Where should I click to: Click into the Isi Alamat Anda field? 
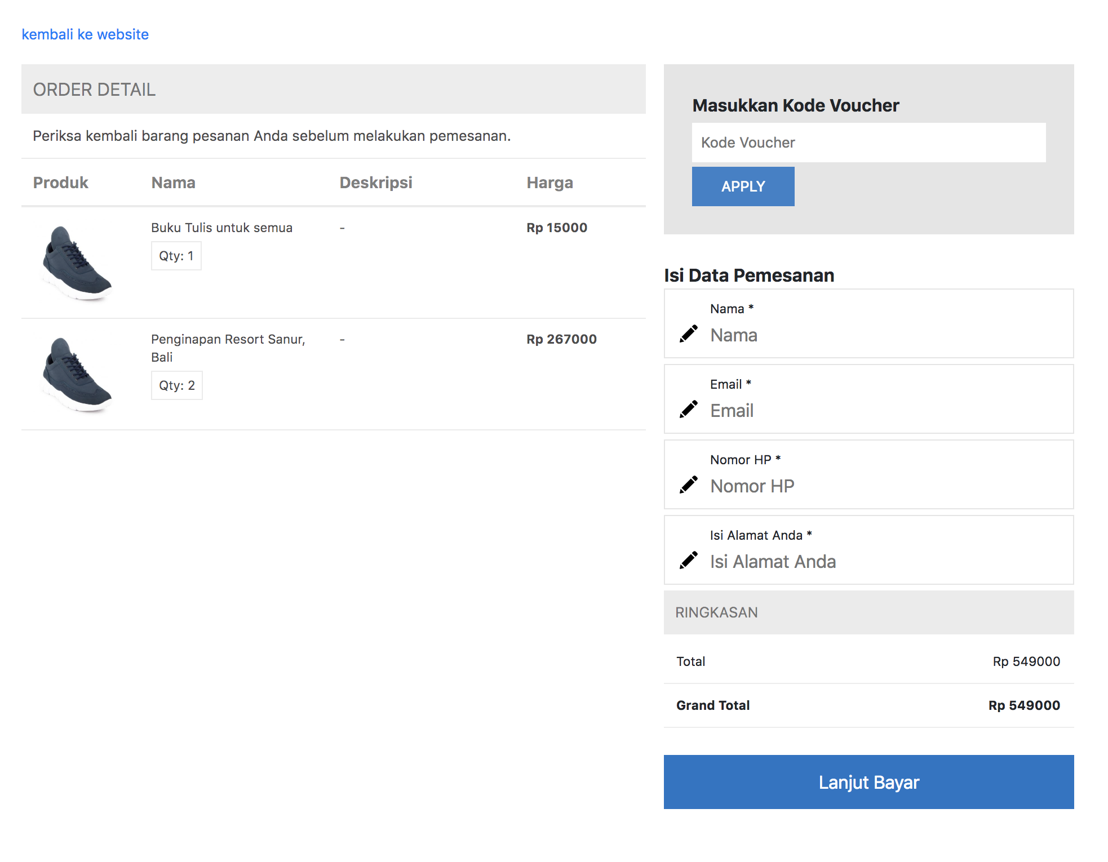click(x=885, y=562)
